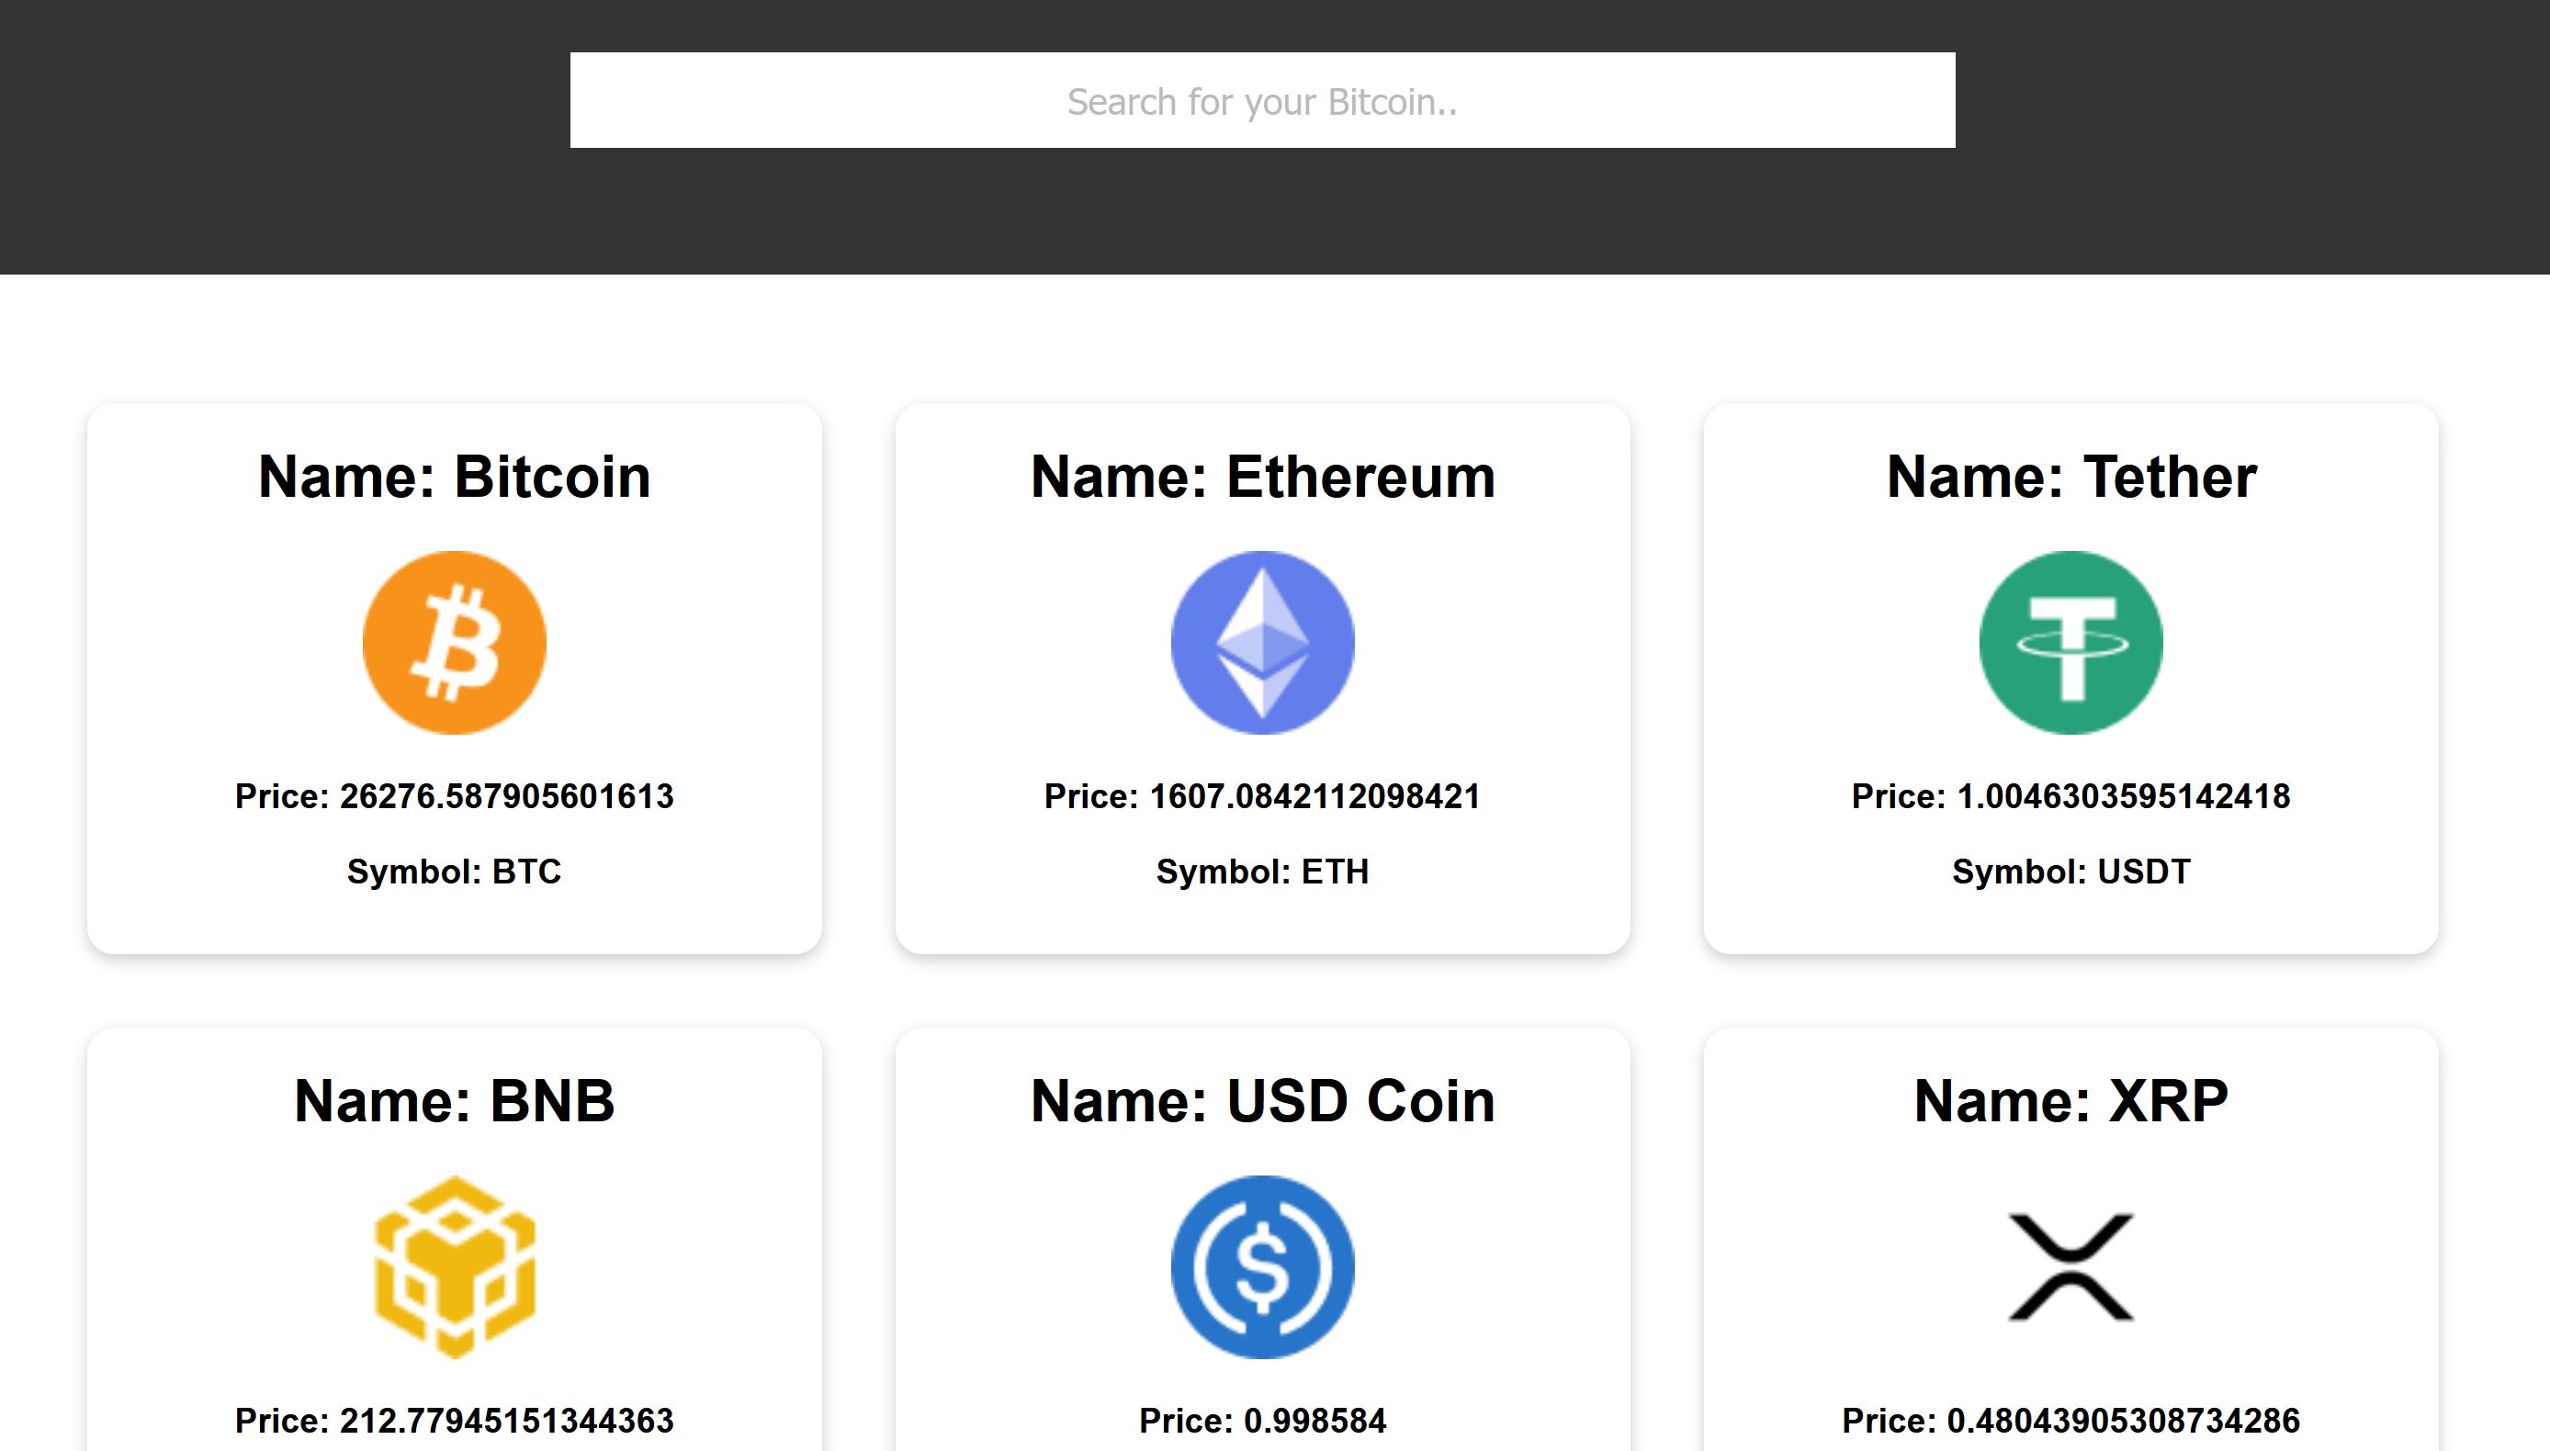Screen dimensions: 2550x1451
Task: Select the 'Name: Bitcoin' heading
Action: coord(455,477)
